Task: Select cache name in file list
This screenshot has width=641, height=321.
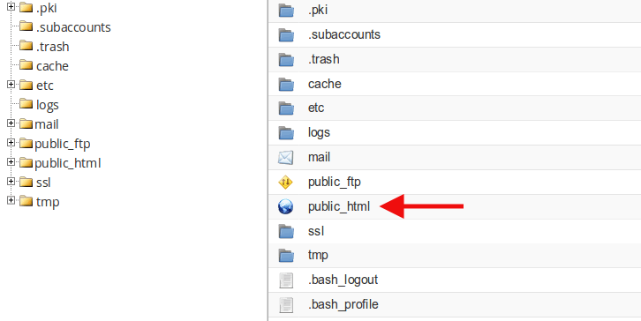Action: pos(325,84)
